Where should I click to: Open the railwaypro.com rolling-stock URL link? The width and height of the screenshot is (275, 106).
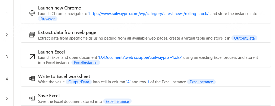click(149, 14)
